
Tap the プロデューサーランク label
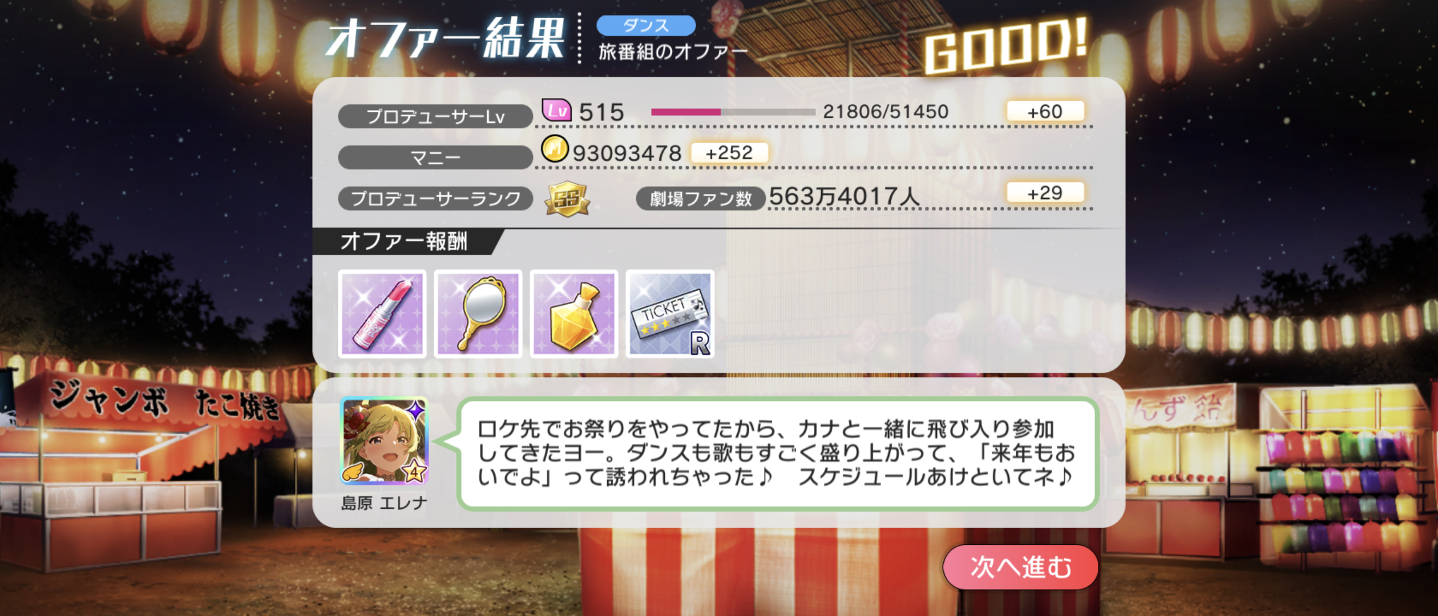[435, 198]
